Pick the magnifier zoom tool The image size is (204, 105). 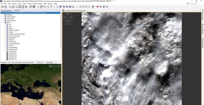point(45,7)
